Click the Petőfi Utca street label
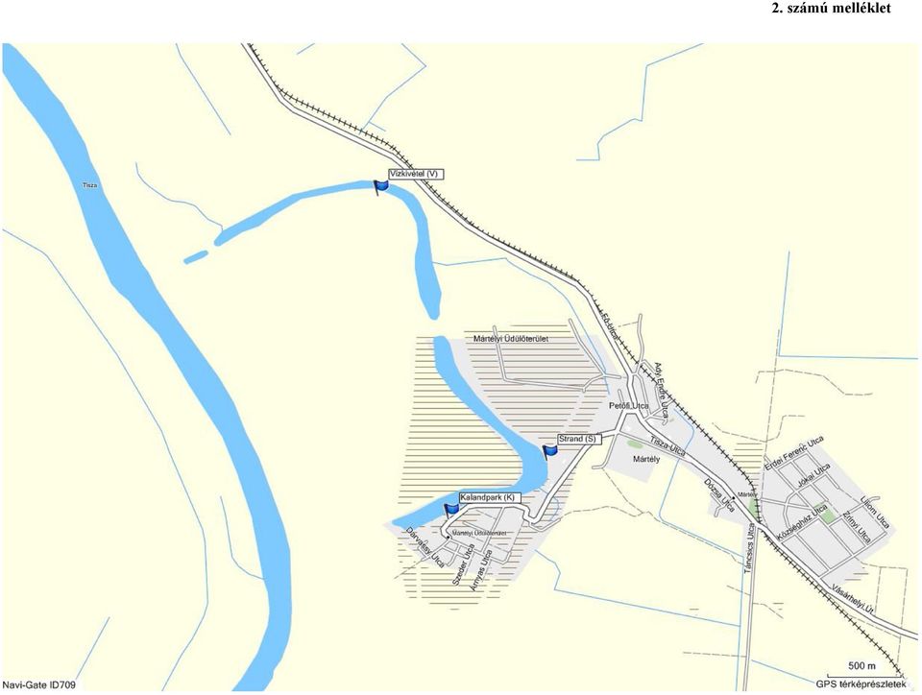This screenshot has width=922, height=695. (628, 406)
